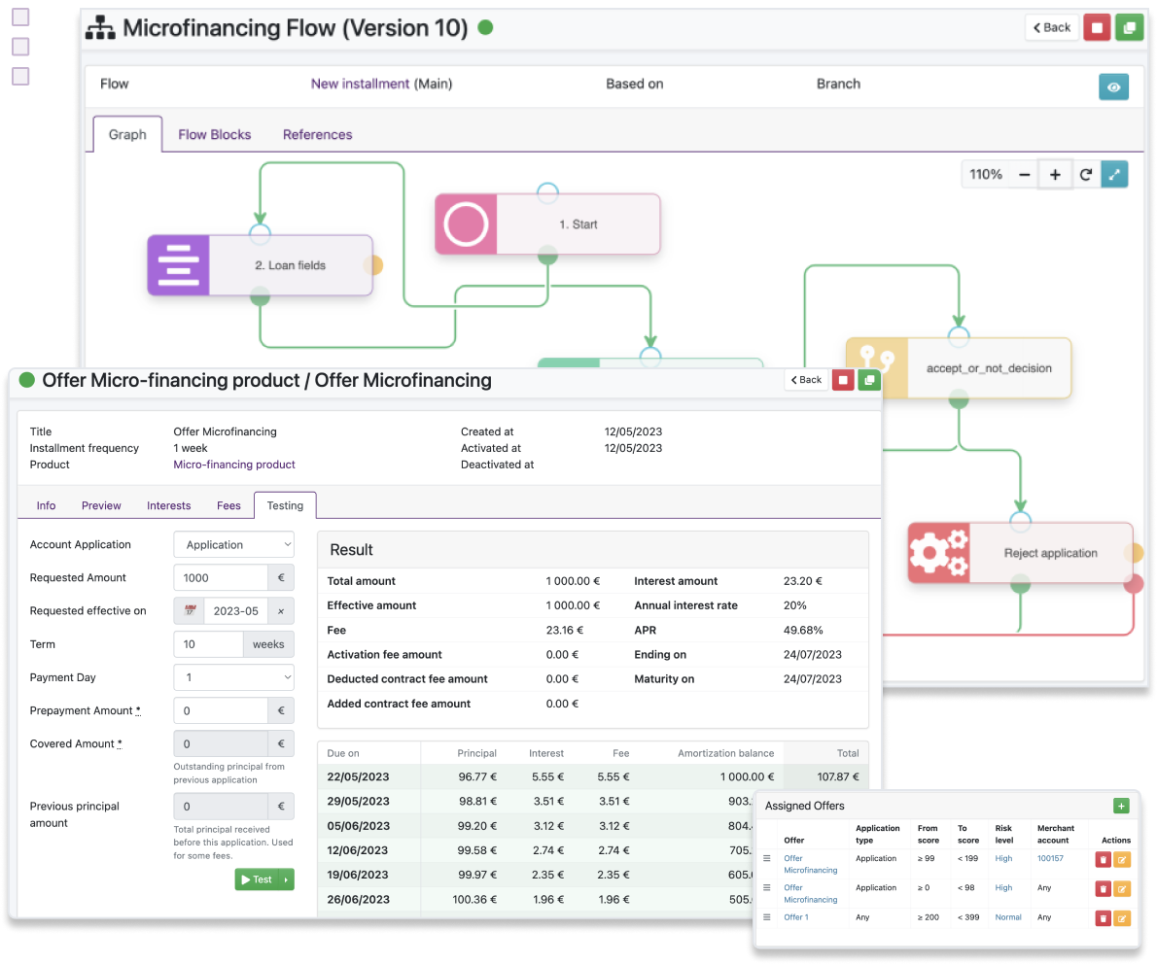This screenshot has width=1157, height=965.
Task: Zoom in the graph with plus button
Action: (x=1055, y=175)
